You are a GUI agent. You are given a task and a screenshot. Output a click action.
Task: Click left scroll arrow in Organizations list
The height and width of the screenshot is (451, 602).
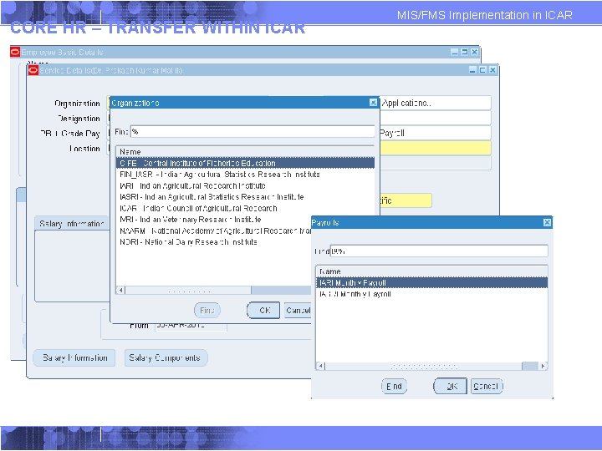[121, 291]
